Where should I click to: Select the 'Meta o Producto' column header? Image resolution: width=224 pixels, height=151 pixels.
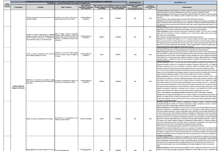66,7
